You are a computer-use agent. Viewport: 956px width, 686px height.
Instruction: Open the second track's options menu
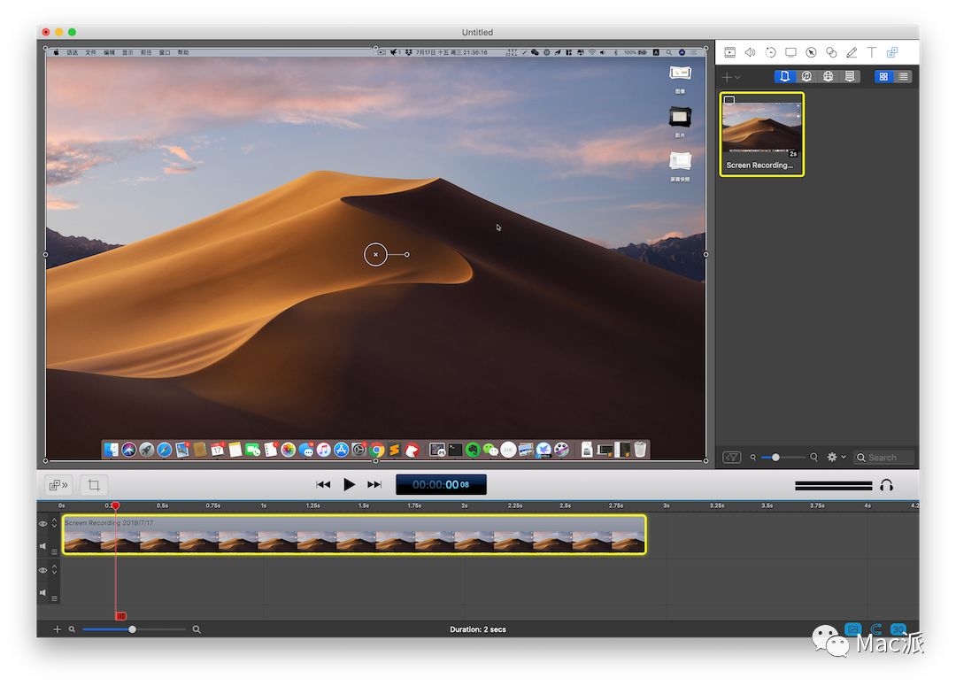click(54, 598)
